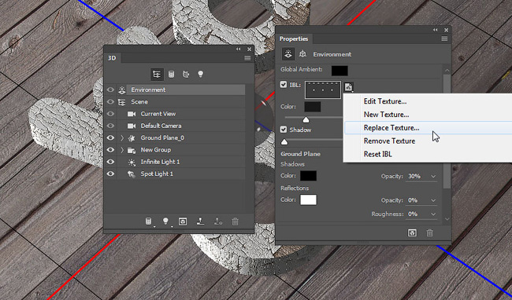Filter 3D panel by meshes
Viewport: 512px width, 300px height.
(x=171, y=75)
